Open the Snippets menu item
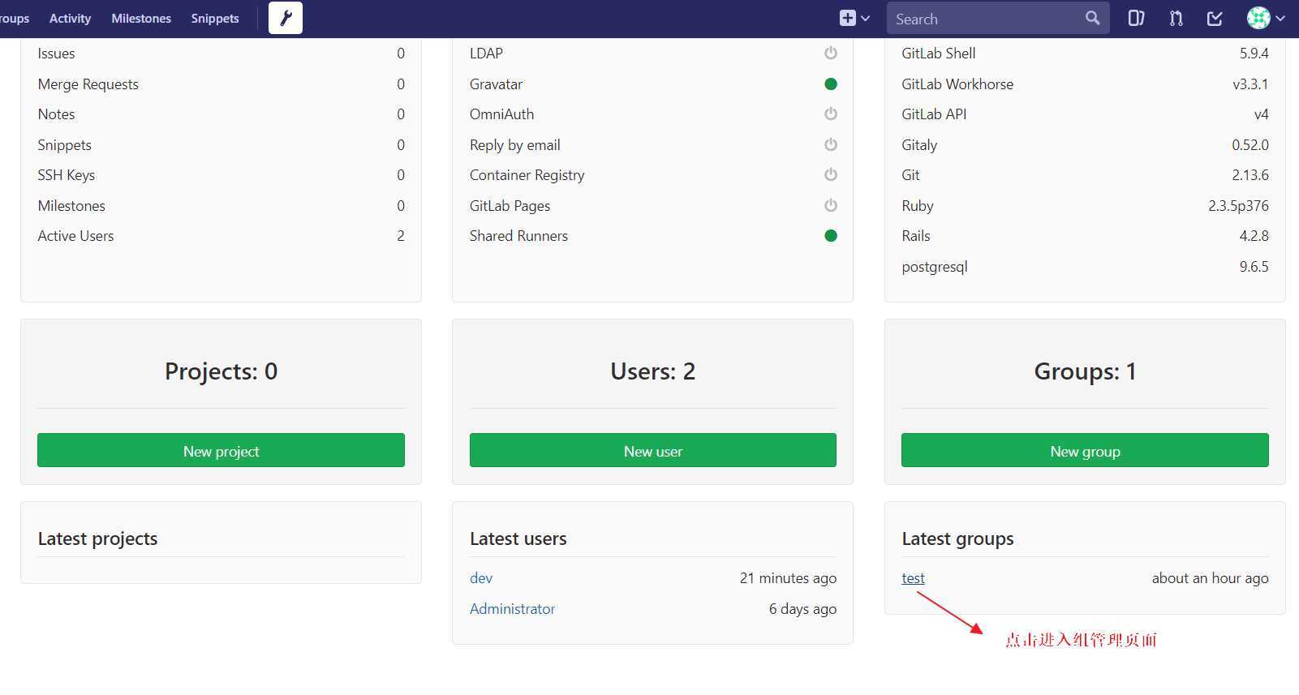 [x=215, y=18]
